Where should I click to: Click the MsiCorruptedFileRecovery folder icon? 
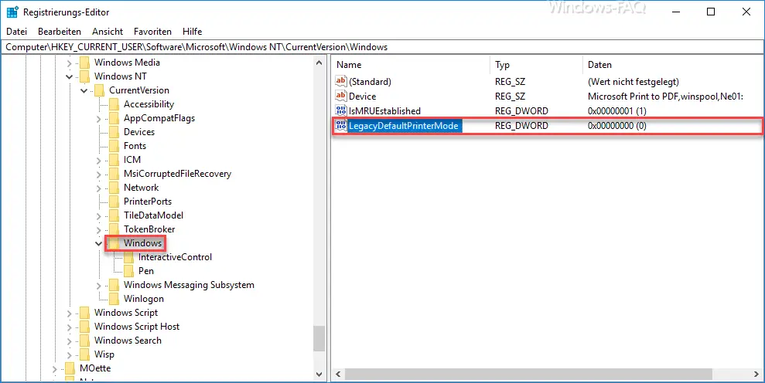tap(114, 174)
